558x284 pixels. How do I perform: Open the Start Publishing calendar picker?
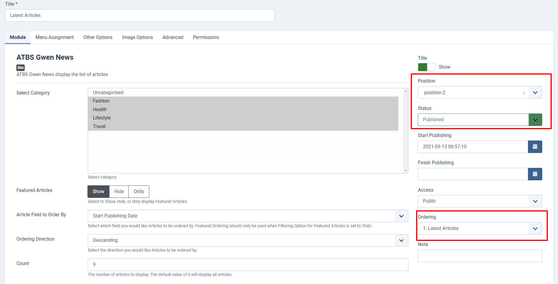535,147
